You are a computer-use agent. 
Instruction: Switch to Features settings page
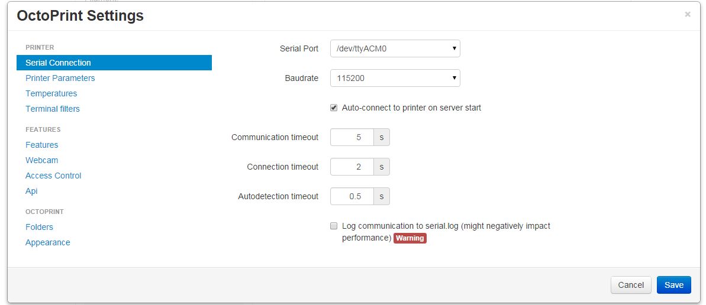41,145
